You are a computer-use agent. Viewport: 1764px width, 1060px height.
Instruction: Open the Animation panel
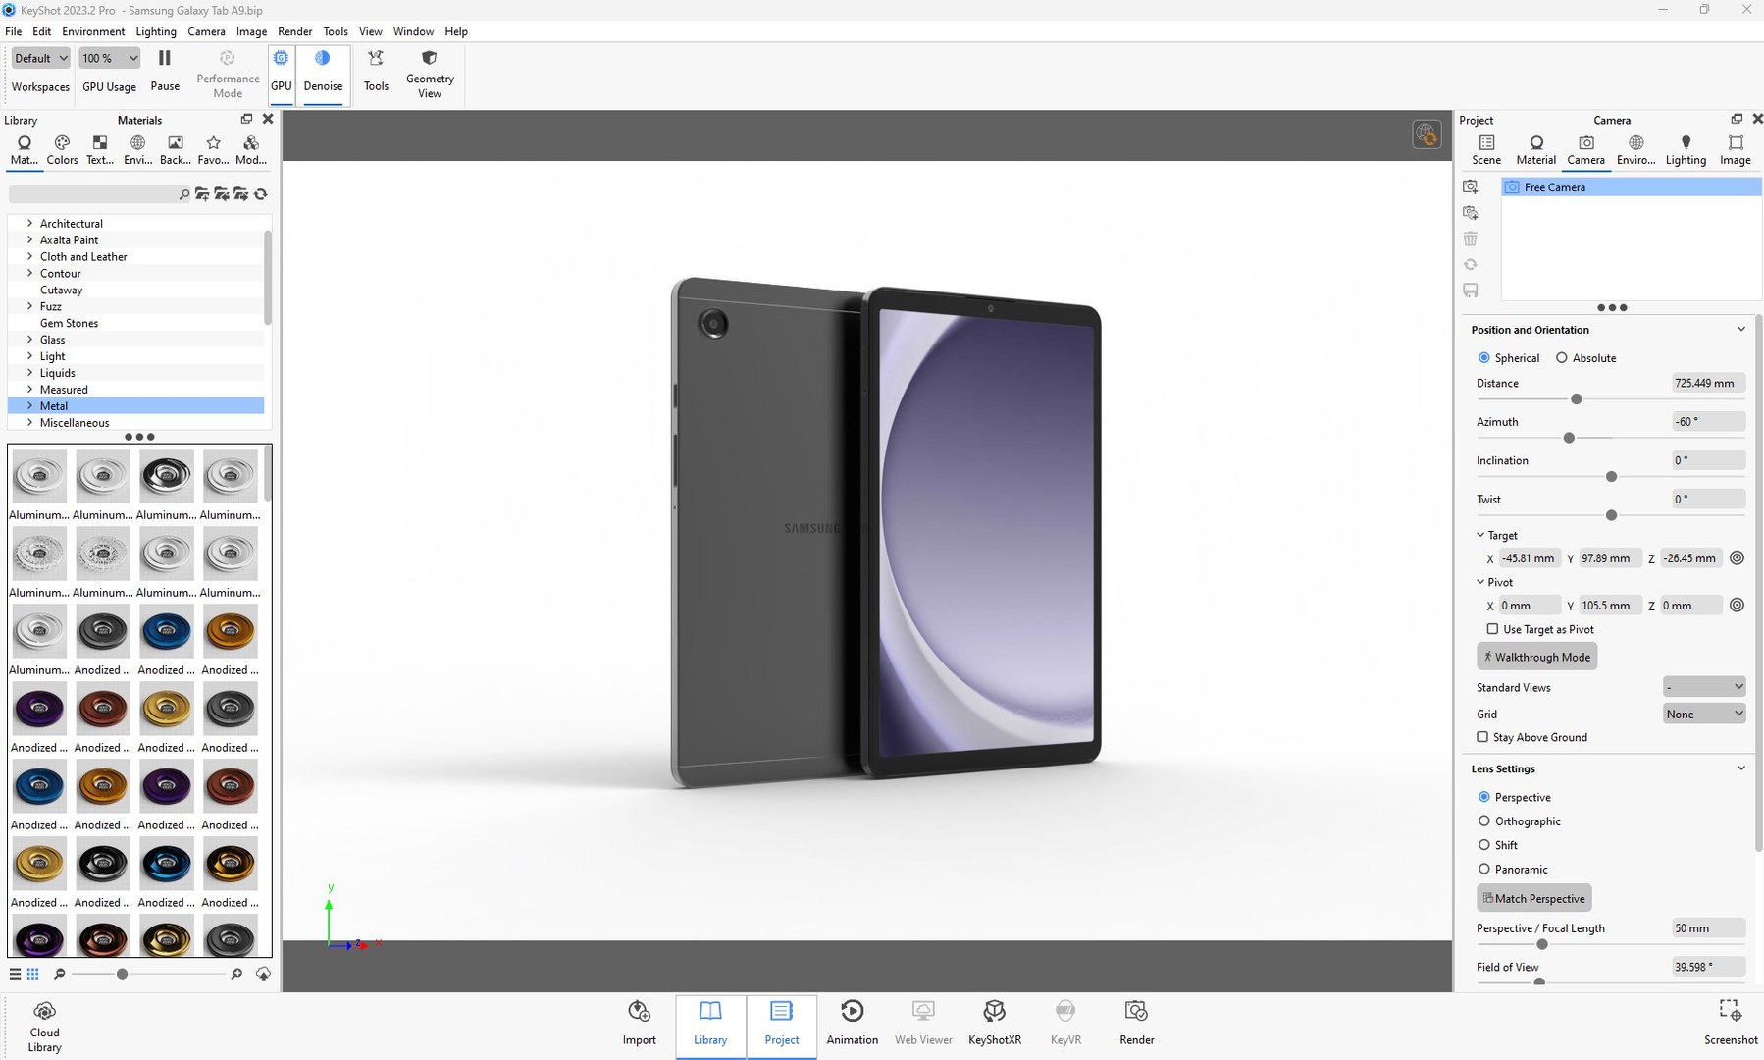(x=853, y=1024)
